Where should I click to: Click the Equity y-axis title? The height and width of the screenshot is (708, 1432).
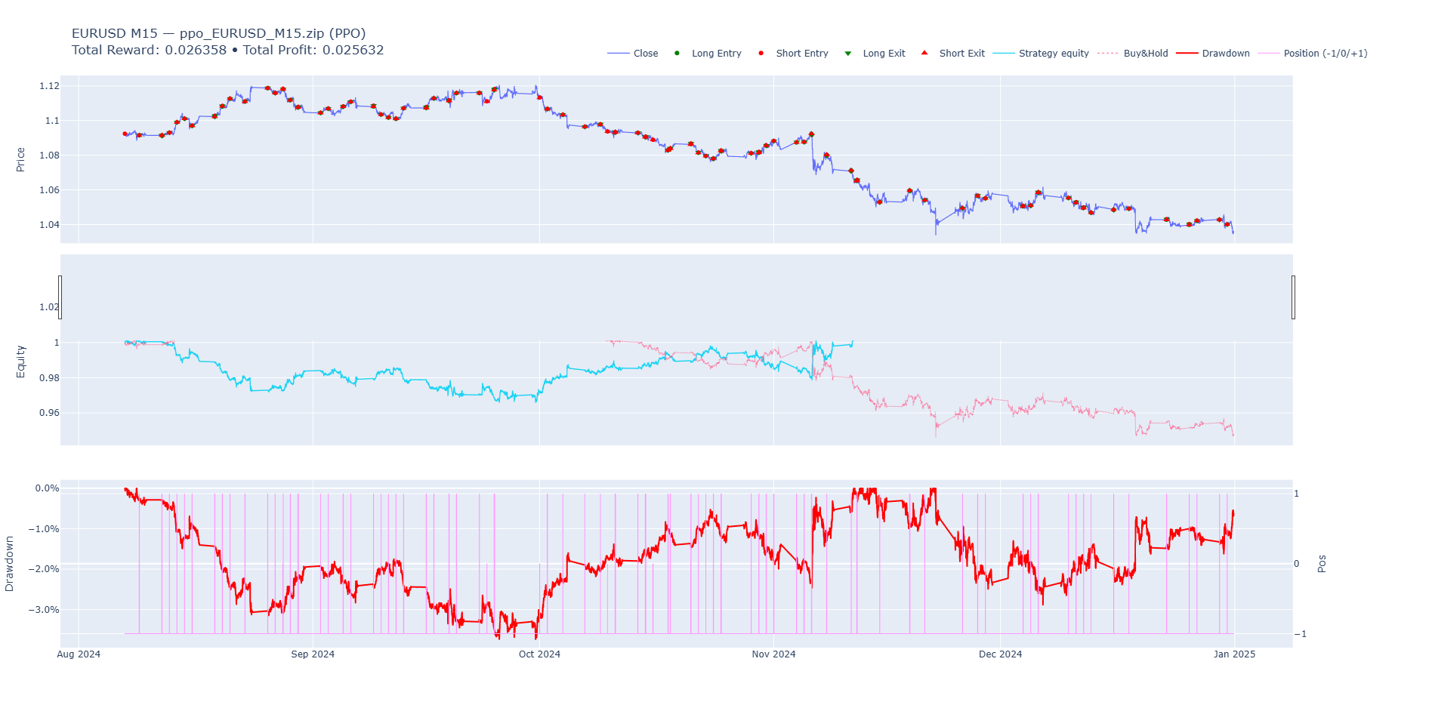click(x=20, y=362)
